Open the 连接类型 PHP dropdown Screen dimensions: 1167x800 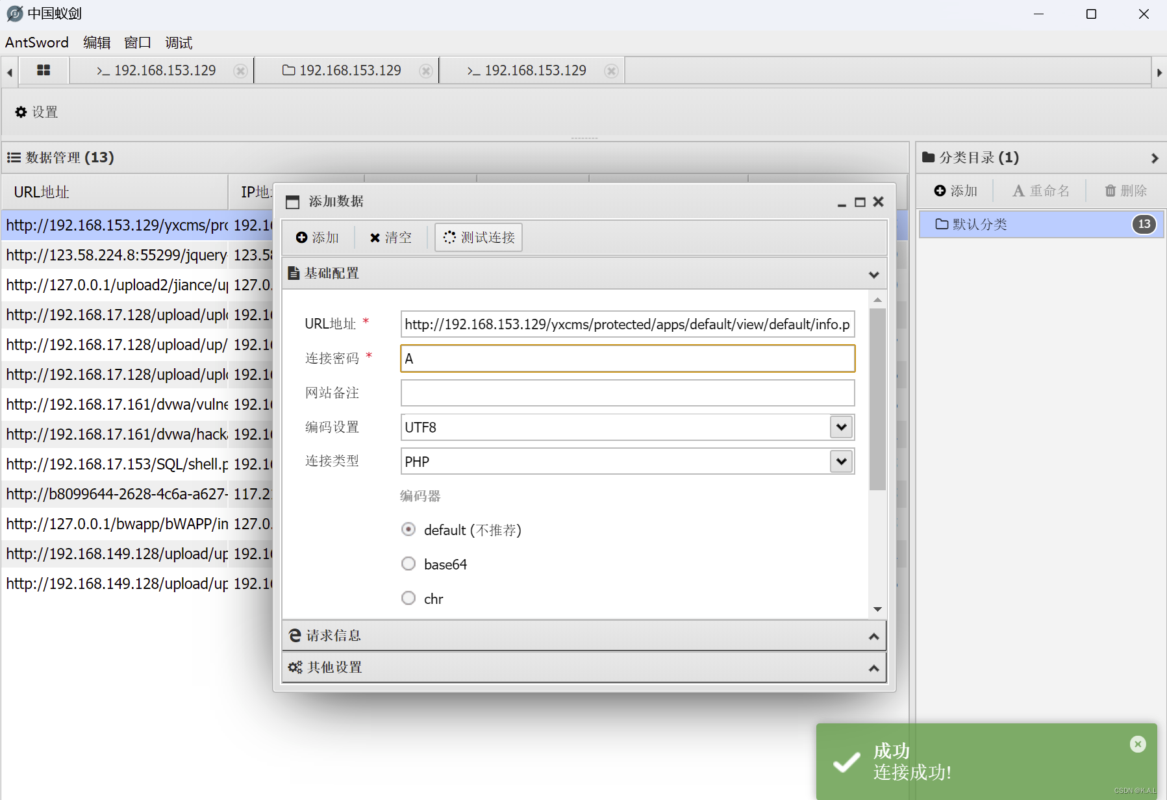click(x=840, y=461)
